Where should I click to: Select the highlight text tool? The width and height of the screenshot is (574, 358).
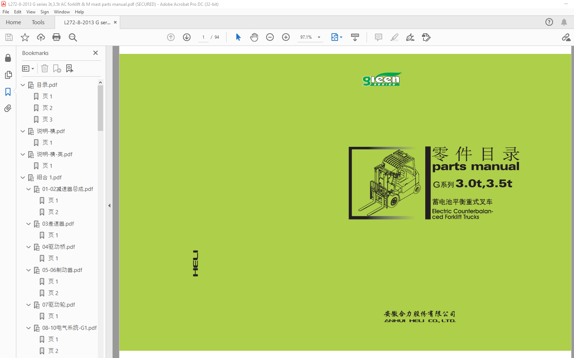pos(394,37)
